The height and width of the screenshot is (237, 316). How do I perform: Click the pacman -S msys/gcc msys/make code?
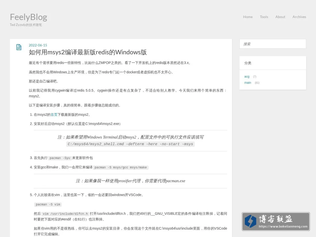tap(121, 167)
